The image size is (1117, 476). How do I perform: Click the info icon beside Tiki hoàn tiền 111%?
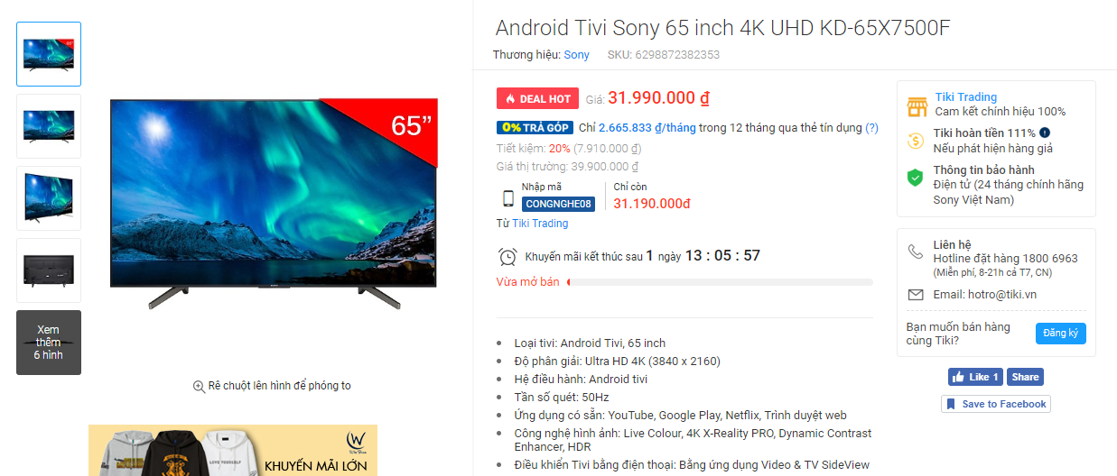coord(1045,133)
